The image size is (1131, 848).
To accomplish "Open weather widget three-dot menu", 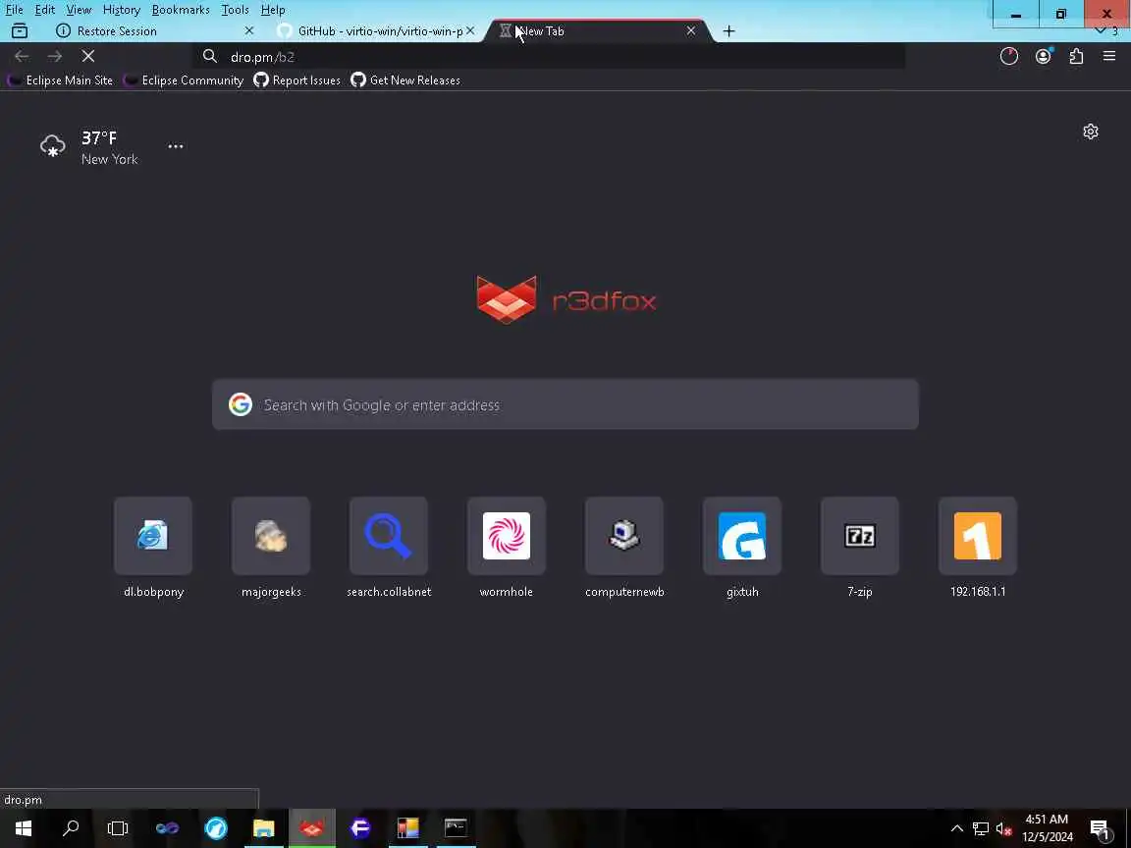I will (x=176, y=145).
